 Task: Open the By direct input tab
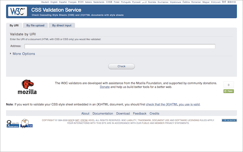tap(61, 25)
